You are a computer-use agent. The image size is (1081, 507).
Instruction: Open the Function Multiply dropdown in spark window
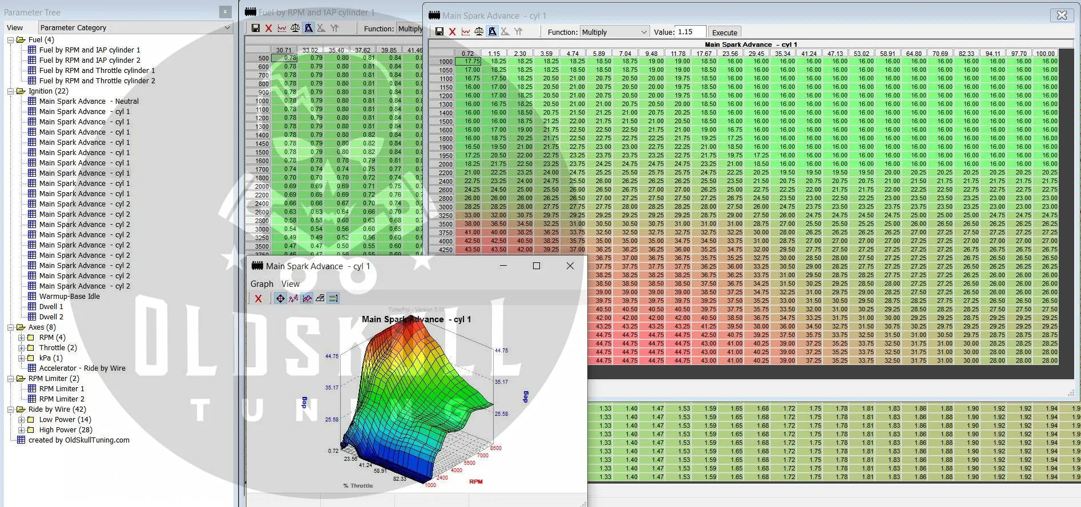[x=615, y=32]
